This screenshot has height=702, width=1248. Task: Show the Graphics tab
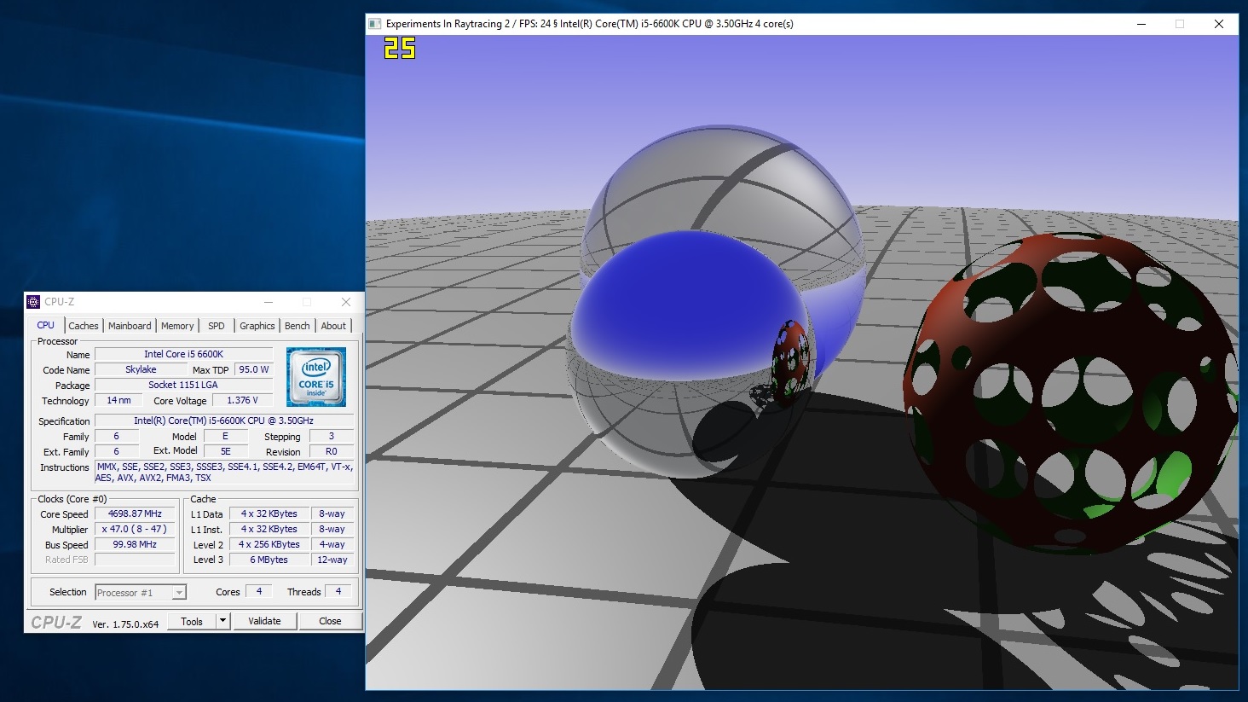[257, 326]
